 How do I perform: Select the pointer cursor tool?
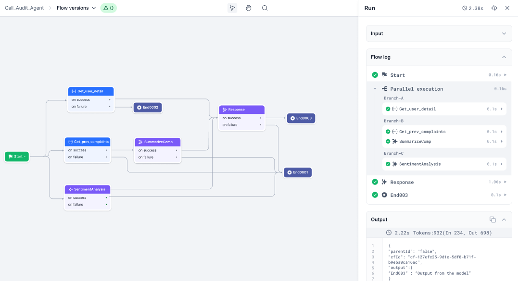[x=232, y=8]
